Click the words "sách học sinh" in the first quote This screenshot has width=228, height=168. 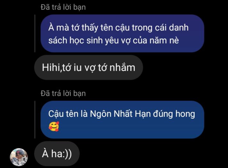point(76,40)
